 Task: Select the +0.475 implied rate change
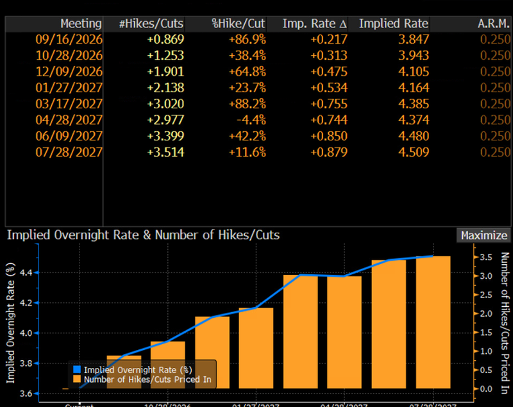pos(329,72)
